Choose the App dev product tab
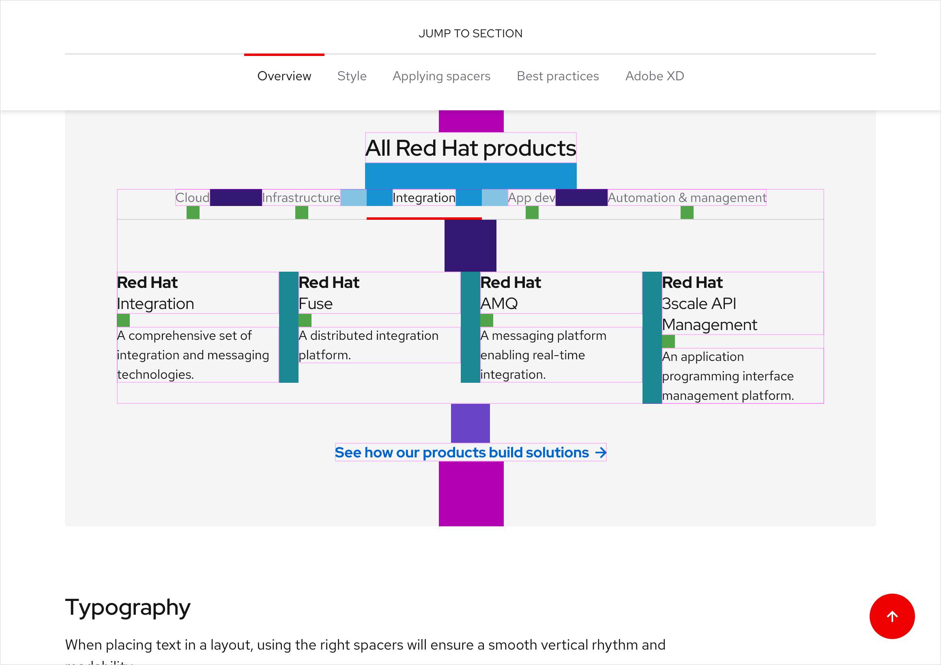The height and width of the screenshot is (665, 941). (531, 198)
